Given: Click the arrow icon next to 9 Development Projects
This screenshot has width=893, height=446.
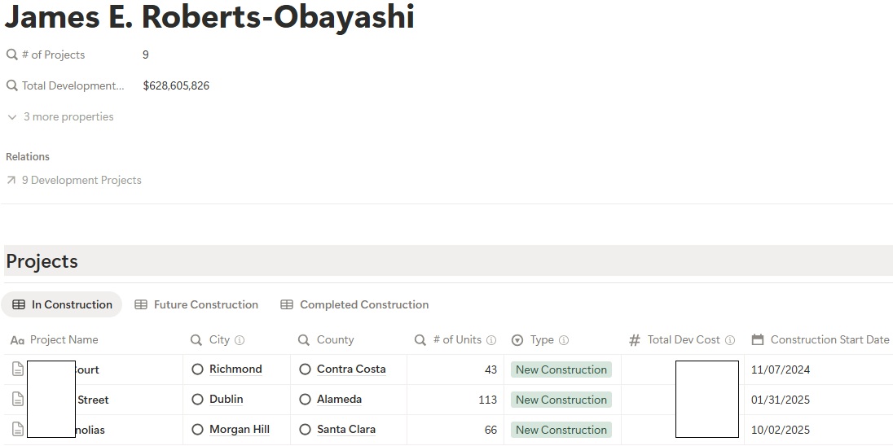Looking at the screenshot, I should 11,181.
